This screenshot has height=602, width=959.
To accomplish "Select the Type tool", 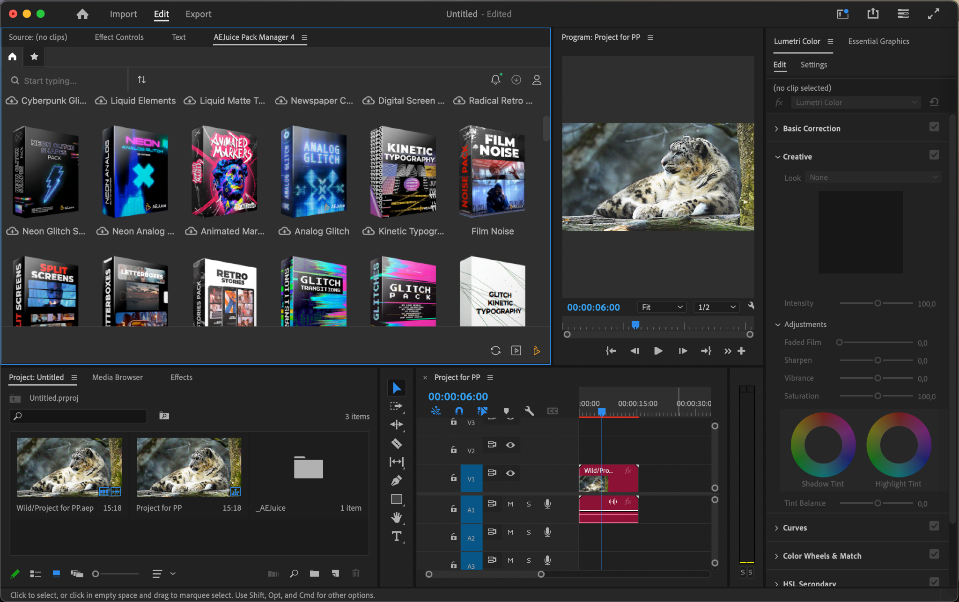I will (x=396, y=536).
